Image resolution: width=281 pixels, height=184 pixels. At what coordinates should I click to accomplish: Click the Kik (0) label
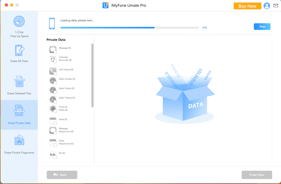coord(62,153)
